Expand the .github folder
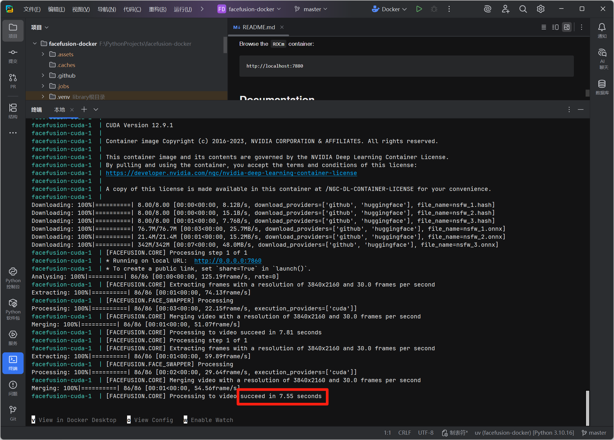Viewport: 614px width, 440px height. click(43, 76)
